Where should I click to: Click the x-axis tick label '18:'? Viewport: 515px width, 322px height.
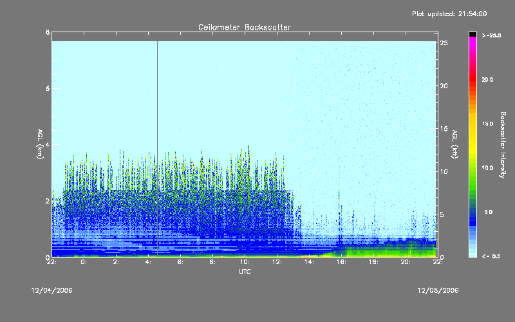[x=373, y=262]
